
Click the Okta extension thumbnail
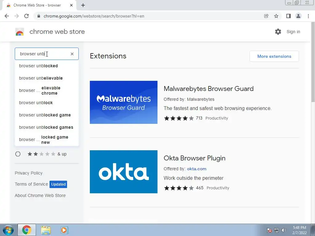[x=124, y=172]
